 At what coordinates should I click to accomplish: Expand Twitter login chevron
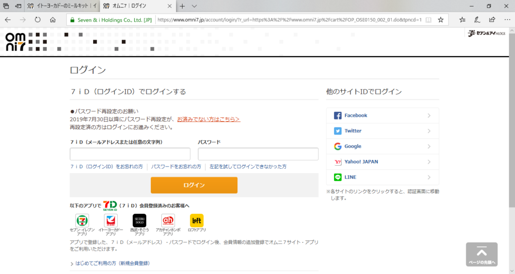click(429, 131)
